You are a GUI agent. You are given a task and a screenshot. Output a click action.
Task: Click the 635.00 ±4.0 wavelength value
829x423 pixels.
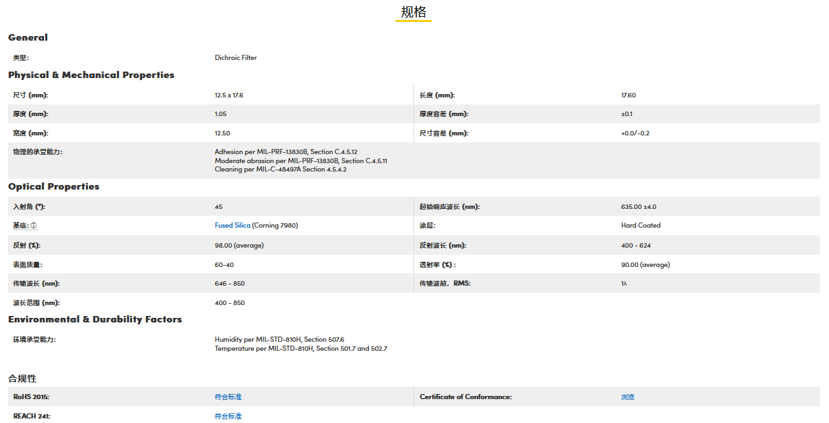pyautogui.click(x=639, y=207)
